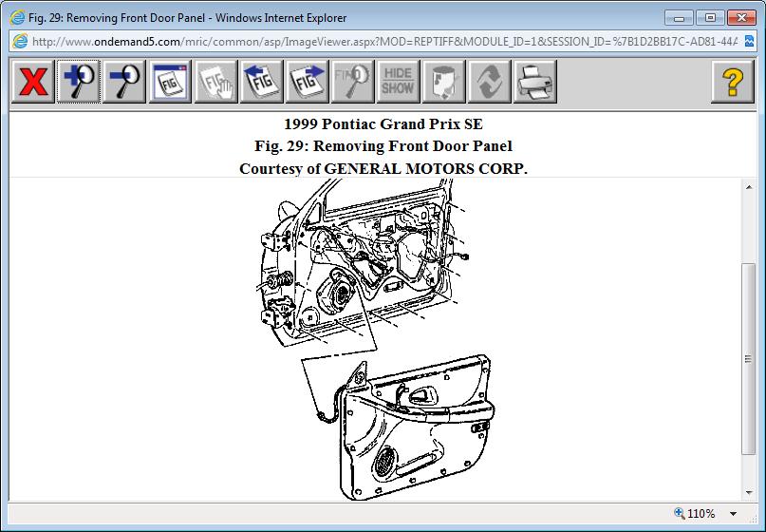
Task: Open the zoom level dropdown arrow
Action: pyautogui.click(x=733, y=514)
